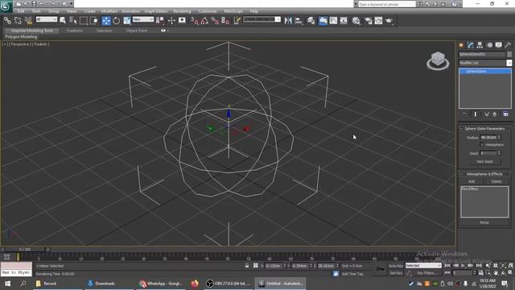
Task: Select the Link tool in main toolbar
Action: click(7, 21)
